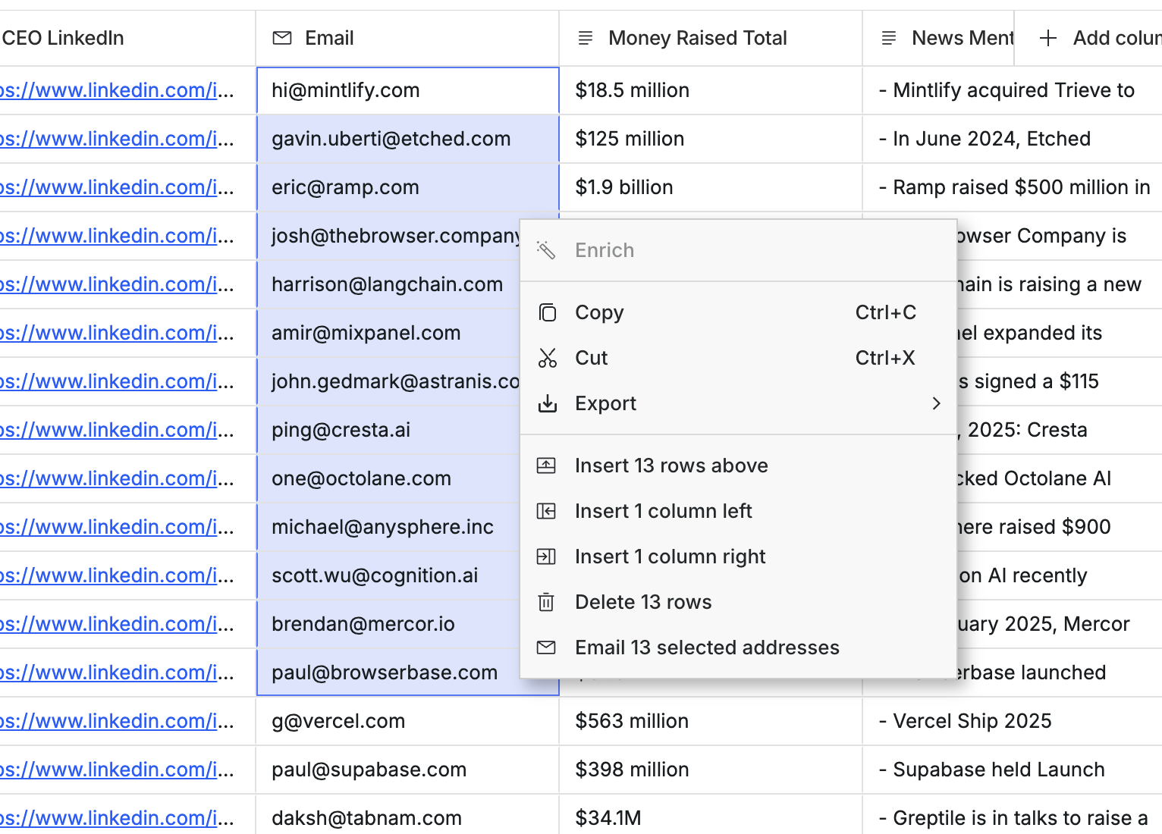Click the disabled Enrich menu entry

738,250
